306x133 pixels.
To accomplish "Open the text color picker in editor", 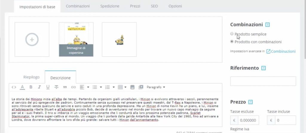I will point(22,87).
